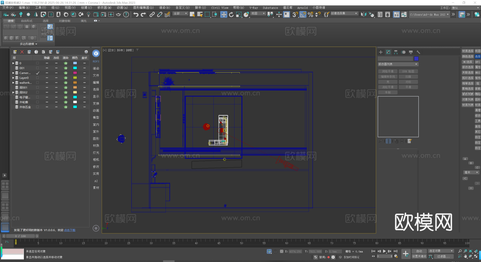Click Add Selection to Layer icon
Viewport: 481px width, 262px height.
[x=29, y=52]
